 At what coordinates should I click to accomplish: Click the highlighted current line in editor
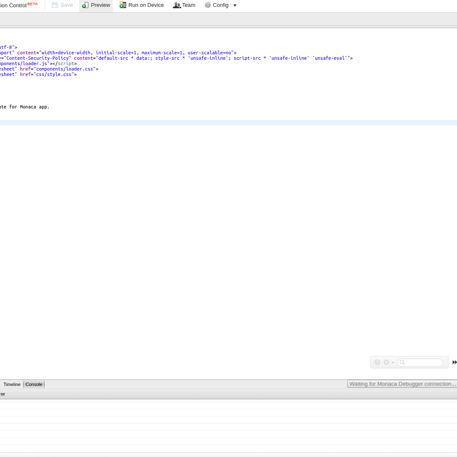coord(228,123)
